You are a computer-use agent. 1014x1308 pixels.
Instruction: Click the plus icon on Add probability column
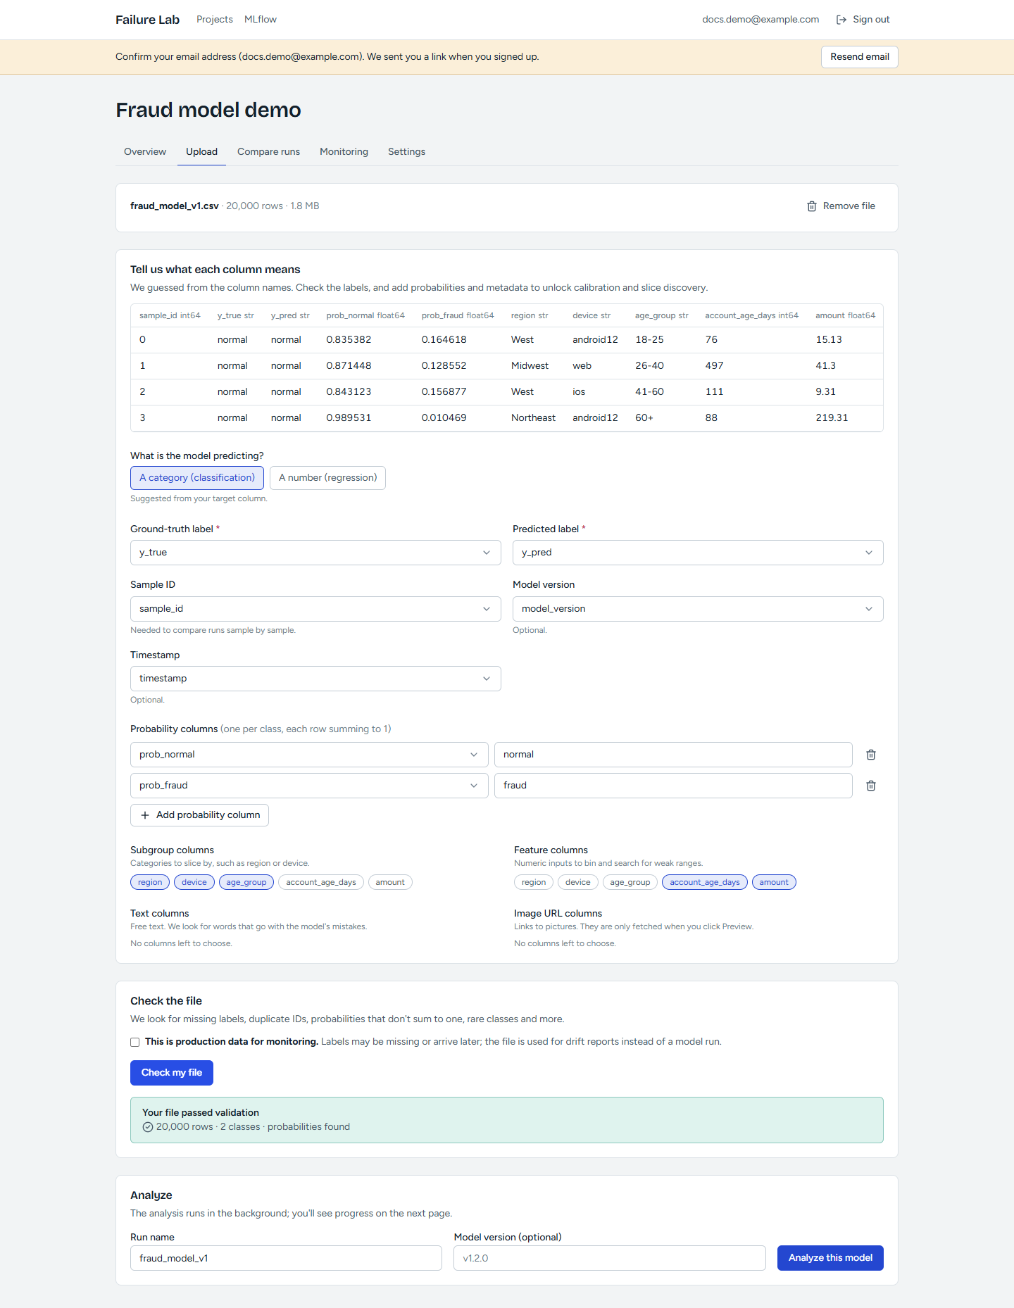(x=145, y=815)
